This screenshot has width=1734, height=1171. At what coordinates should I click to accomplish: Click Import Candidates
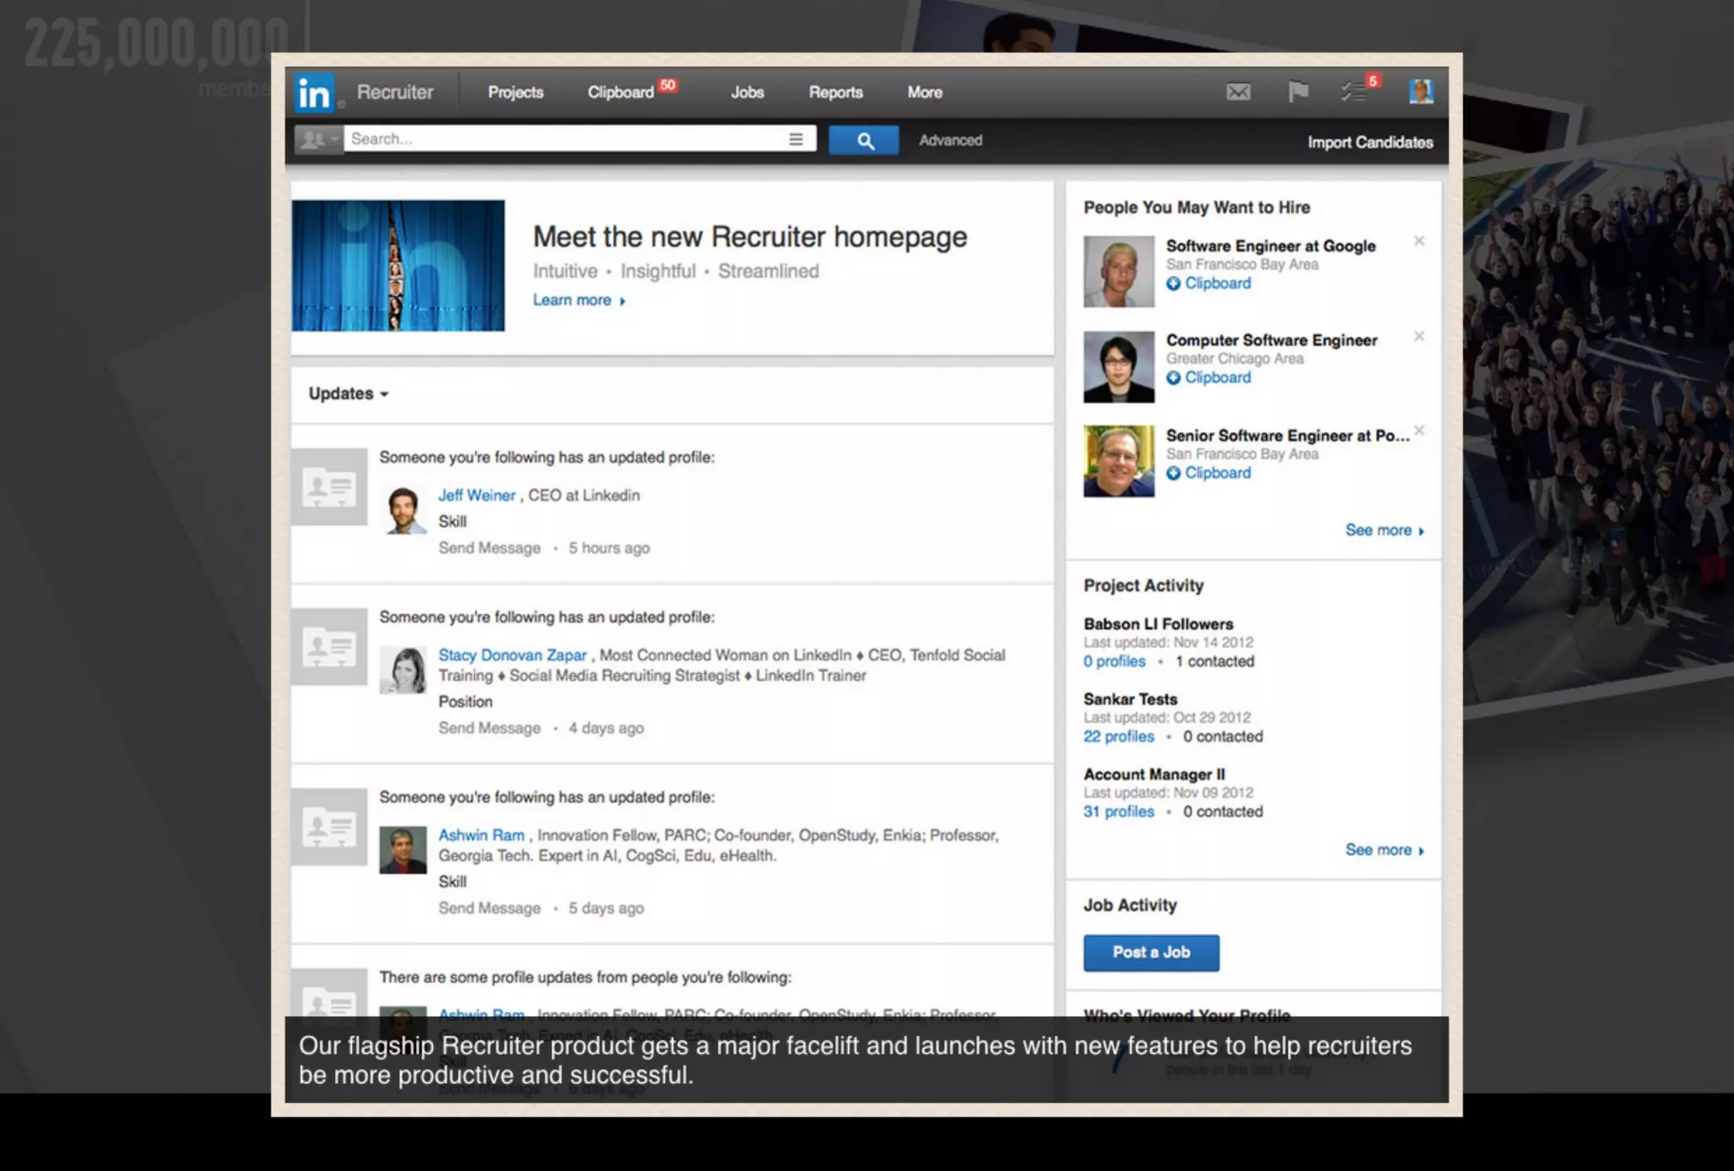pyautogui.click(x=1370, y=142)
